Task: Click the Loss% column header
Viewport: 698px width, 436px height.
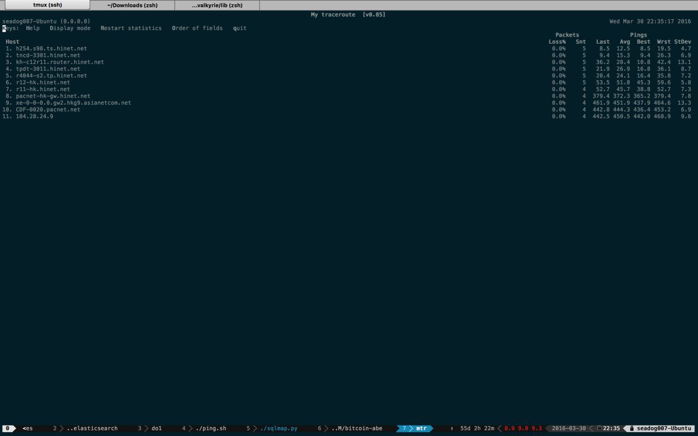Action: point(557,41)
